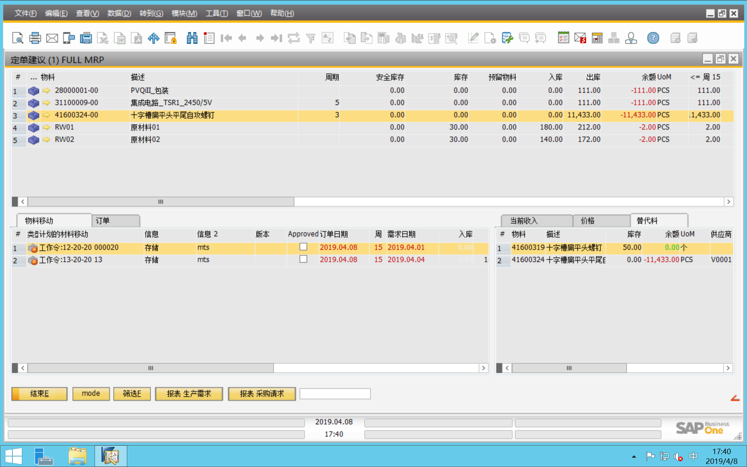The width and height of the screenshot is (747, 467).
Task: Click the empty input field beside 报表 采购请求
Action: (335, 394)
